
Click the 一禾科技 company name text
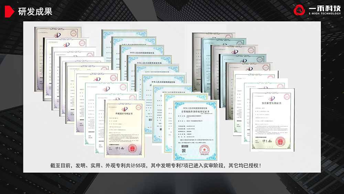324,8
